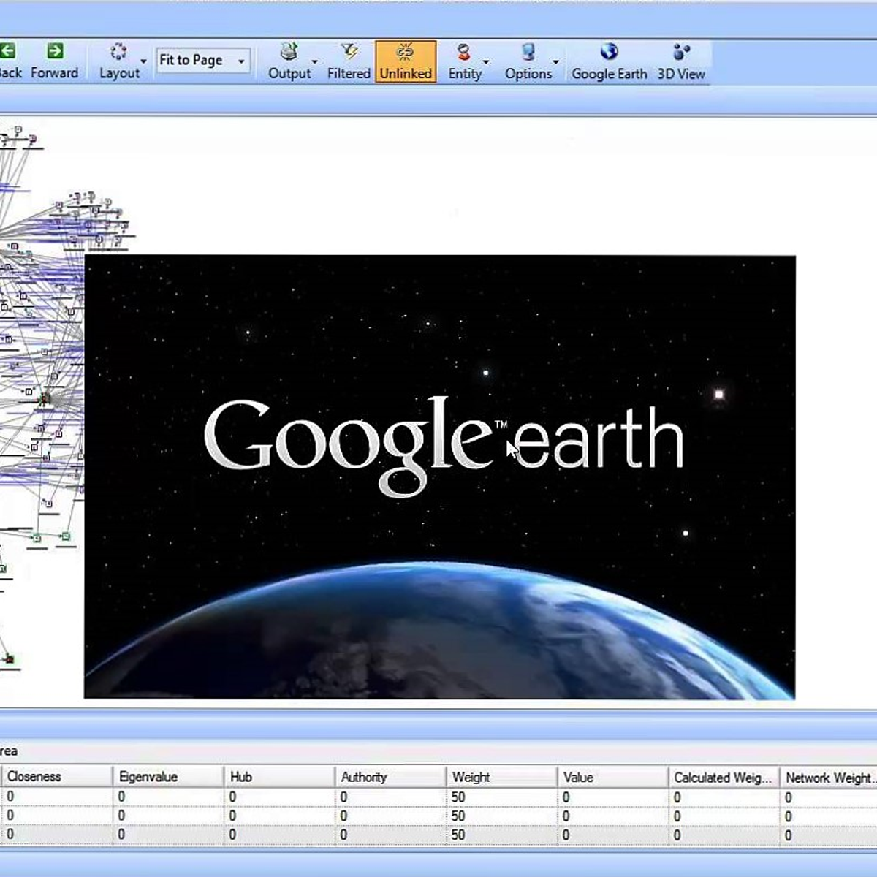Sort by the Hub column header
The width and height of the screenshot is (877, 877).
[x=279, y=776]
